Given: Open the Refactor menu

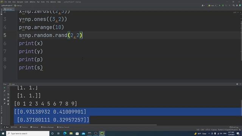Looking at the screenshot, I should 33,2.
